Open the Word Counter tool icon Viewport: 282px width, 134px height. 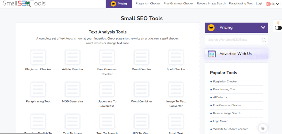point(142,57)
